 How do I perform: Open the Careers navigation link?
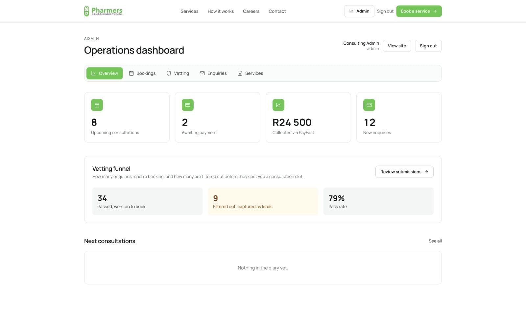point(251,11)
